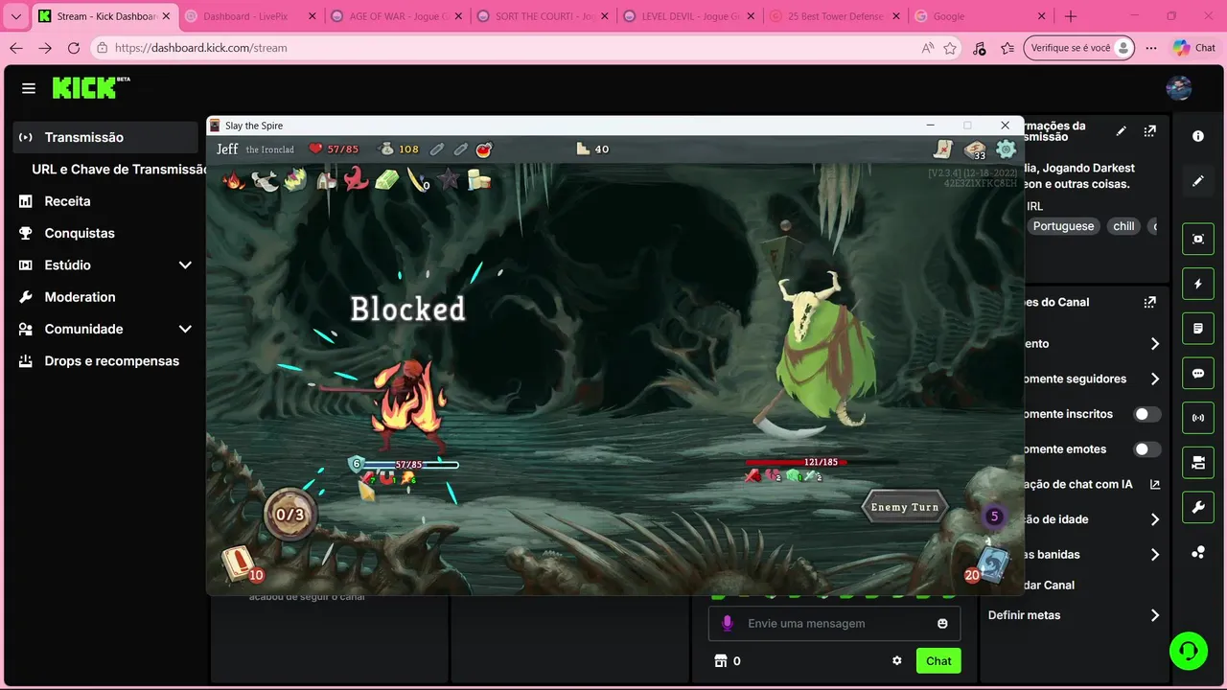Expand Estúdio sidebar section

coord(185,264)
